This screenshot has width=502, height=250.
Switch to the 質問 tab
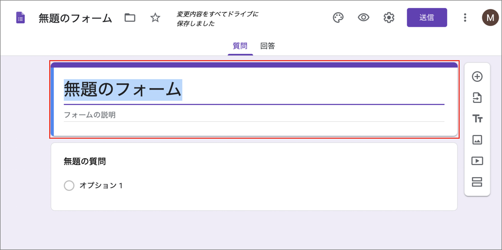pyautogui.click(x=240, y=46)
